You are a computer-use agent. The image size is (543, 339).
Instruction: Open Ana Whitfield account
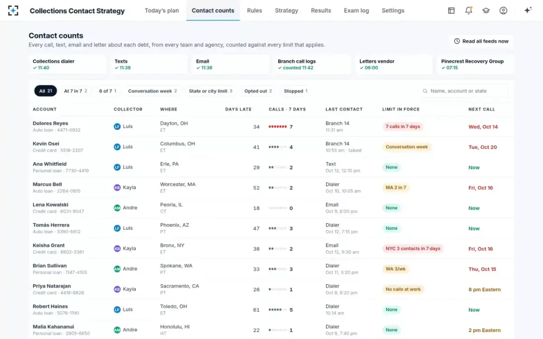(x=50, y=164)
